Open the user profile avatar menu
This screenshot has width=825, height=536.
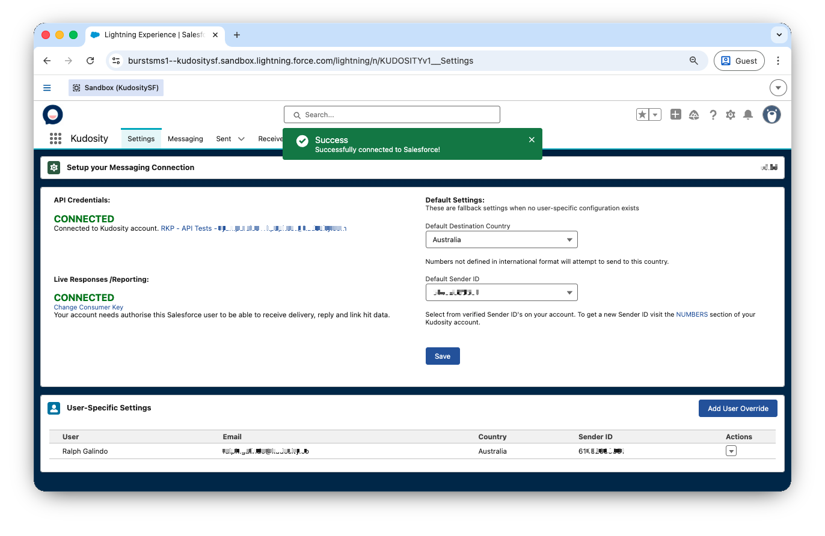coord(771,114)
